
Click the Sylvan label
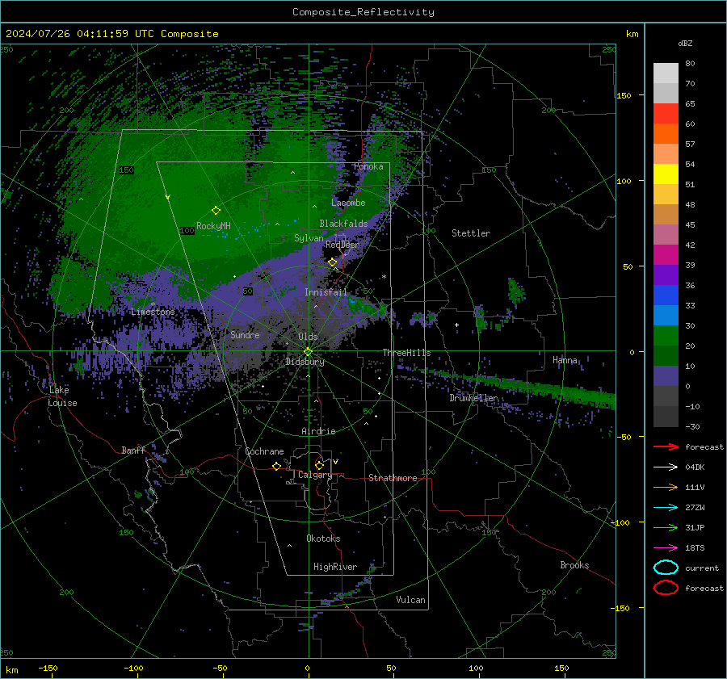tap(309, 238)
